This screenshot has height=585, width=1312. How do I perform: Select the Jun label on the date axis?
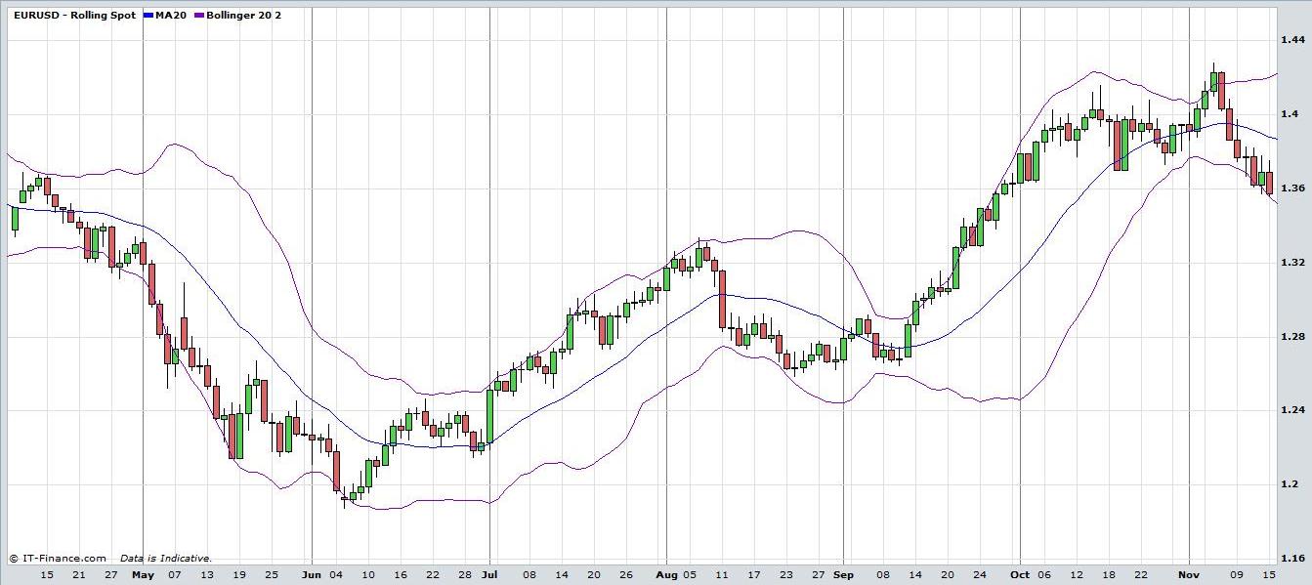pos(311,575)
